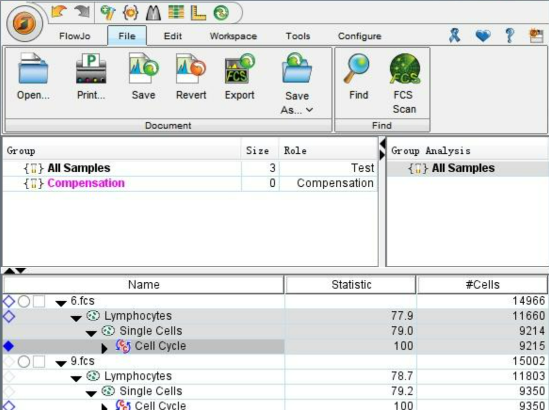
Task: Collapse the 9.fcs sample tree
Action: pos(61,364)
